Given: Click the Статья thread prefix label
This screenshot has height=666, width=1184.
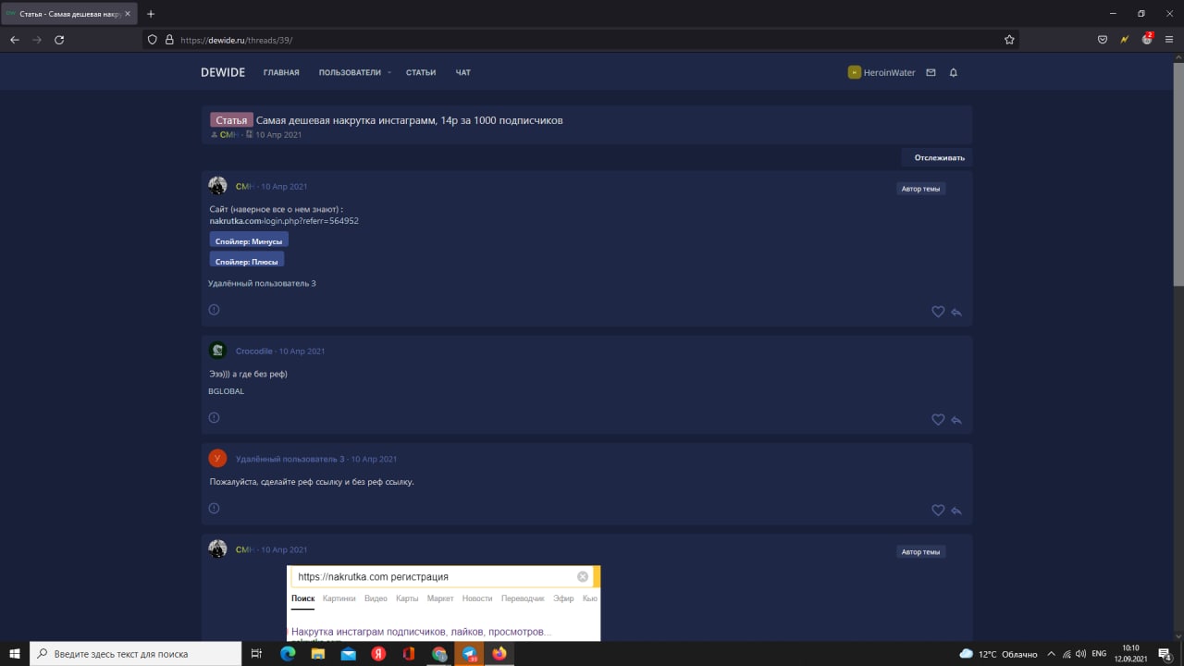Looking at the screenshot, I should click(231, 120).
